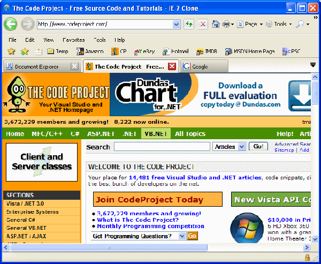Open the Tools menu in menu bar

pyautogui.click(x=100, y=40)
